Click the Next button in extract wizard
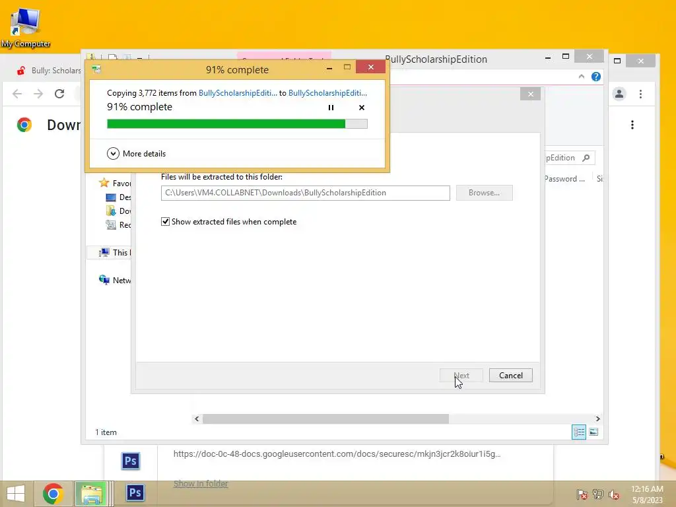This screenshot has height=507, width=676. click(461, 376)
